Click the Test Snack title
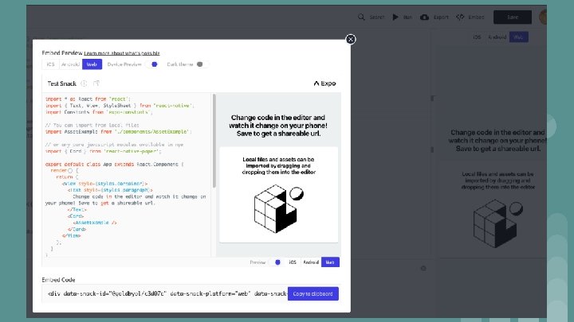Viewport: 574px width, 322px height. [x=62, y=83]
